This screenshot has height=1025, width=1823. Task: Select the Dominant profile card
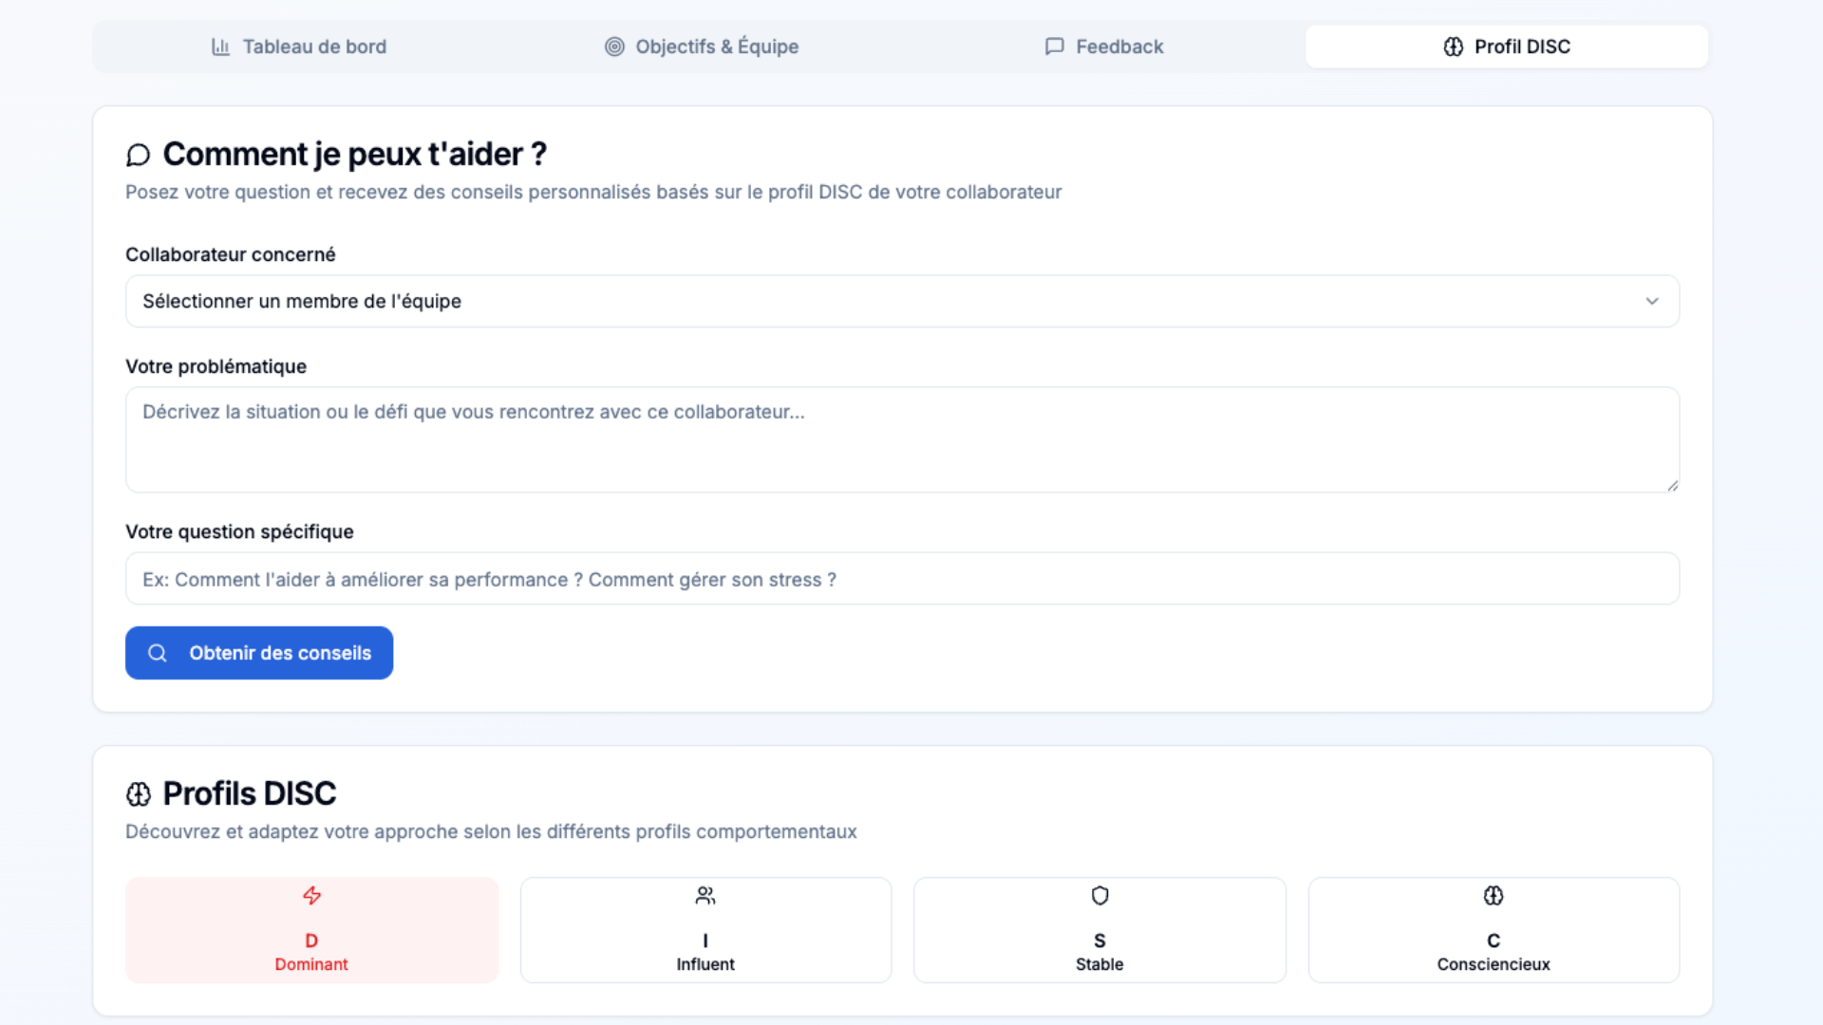coord(311,930)
